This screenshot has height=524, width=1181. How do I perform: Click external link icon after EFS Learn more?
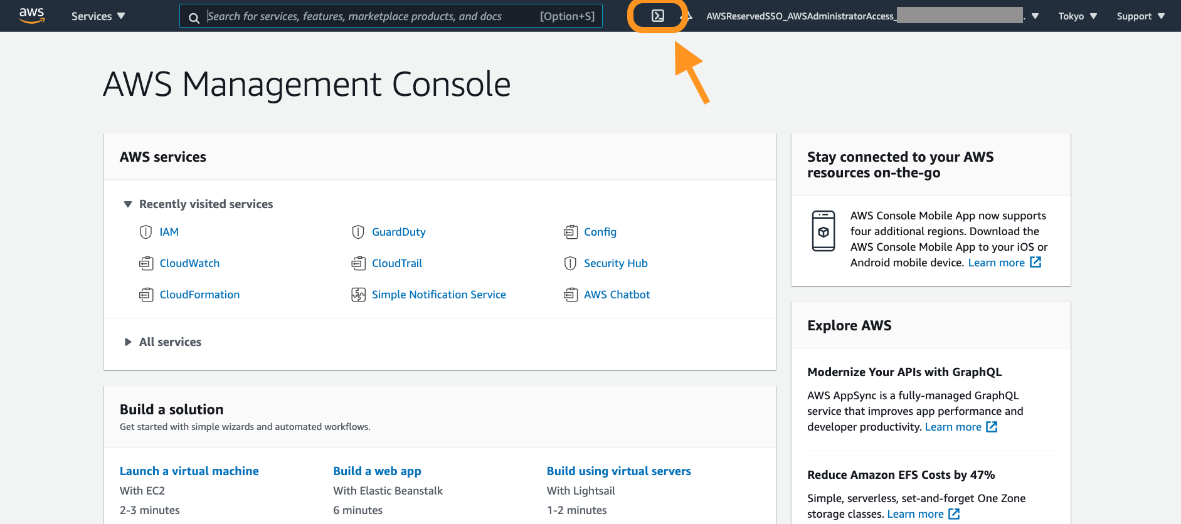(954, 513)
